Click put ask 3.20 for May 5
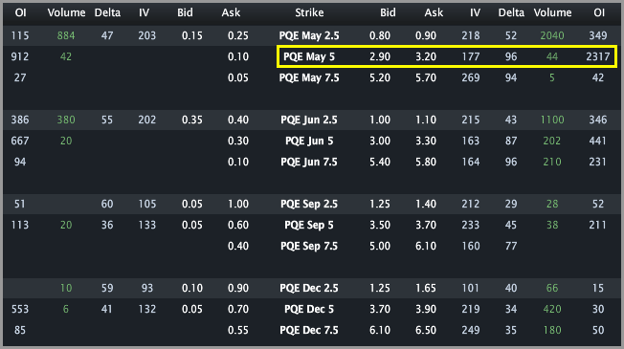The image size is (624, 349). (426, 56)
